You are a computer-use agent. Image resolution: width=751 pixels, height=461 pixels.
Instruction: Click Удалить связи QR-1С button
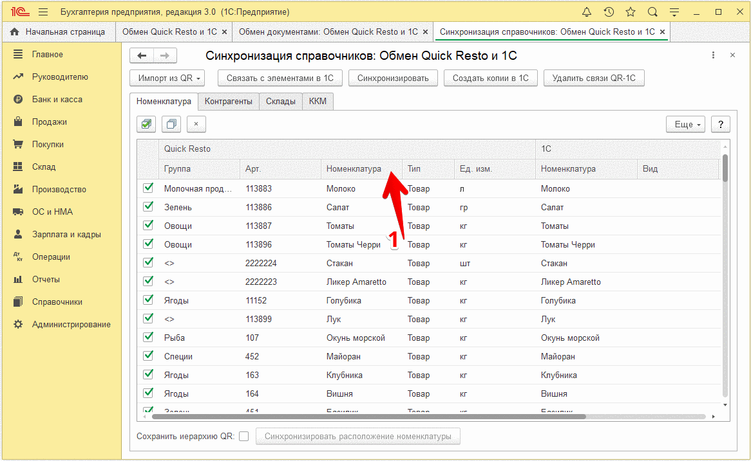[594, 78]
